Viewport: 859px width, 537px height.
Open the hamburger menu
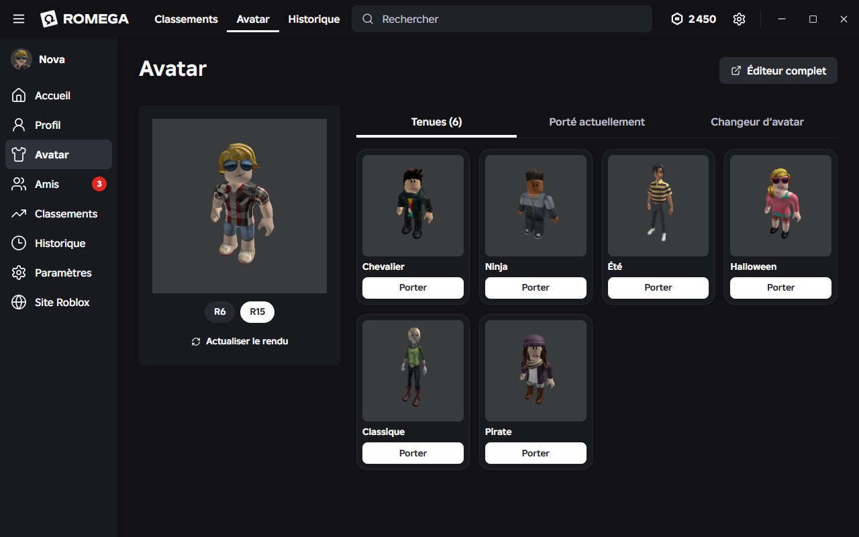(19, 19)
